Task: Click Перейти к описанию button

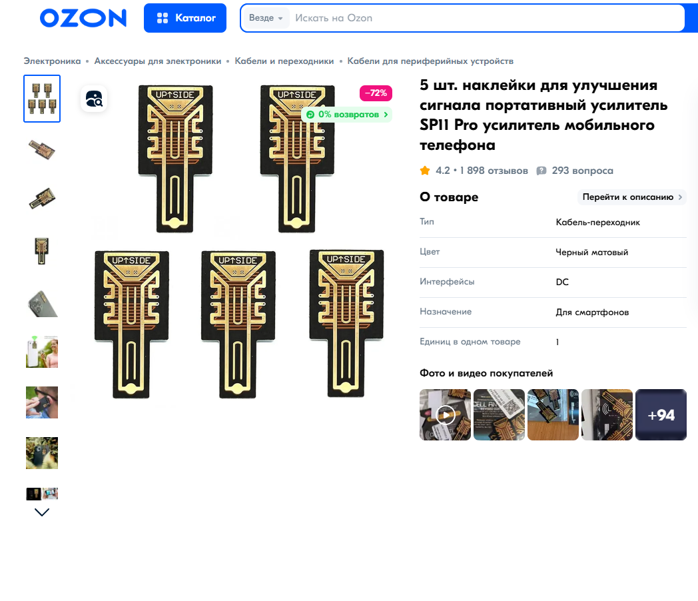Action: [x=631, y=197]
